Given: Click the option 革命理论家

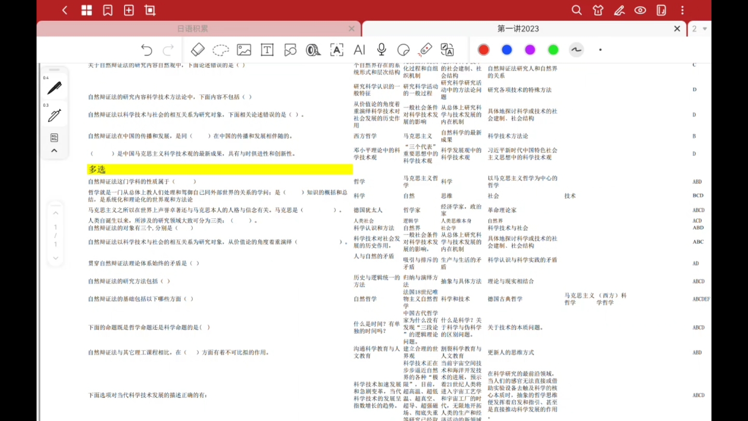Looking at the screenshot, I should [x=502, y=210].
